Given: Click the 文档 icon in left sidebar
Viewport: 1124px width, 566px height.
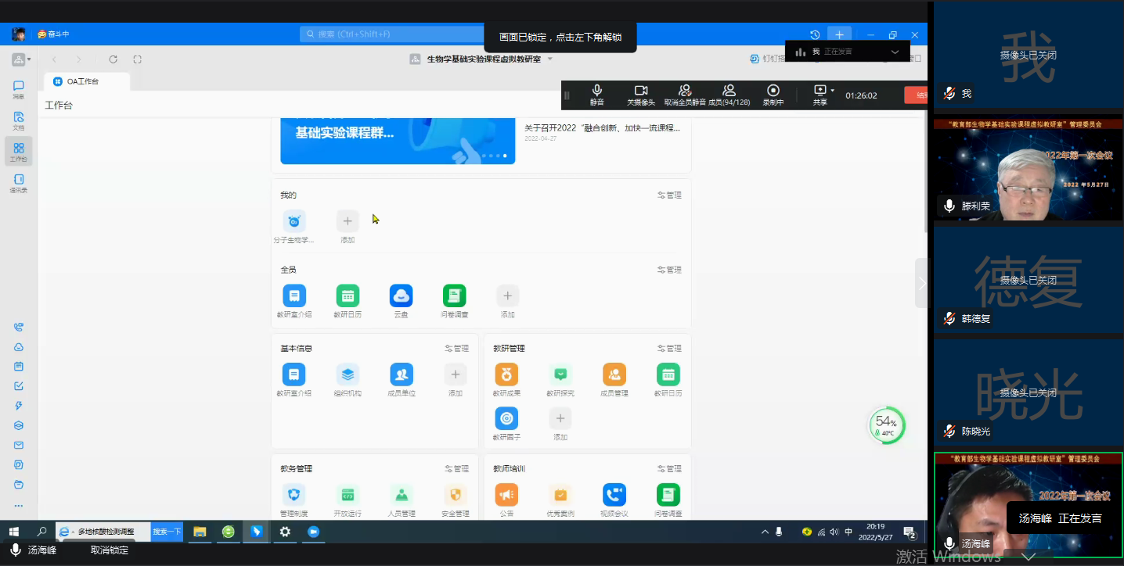Looking at the screenshot, I should pos(19,120).
